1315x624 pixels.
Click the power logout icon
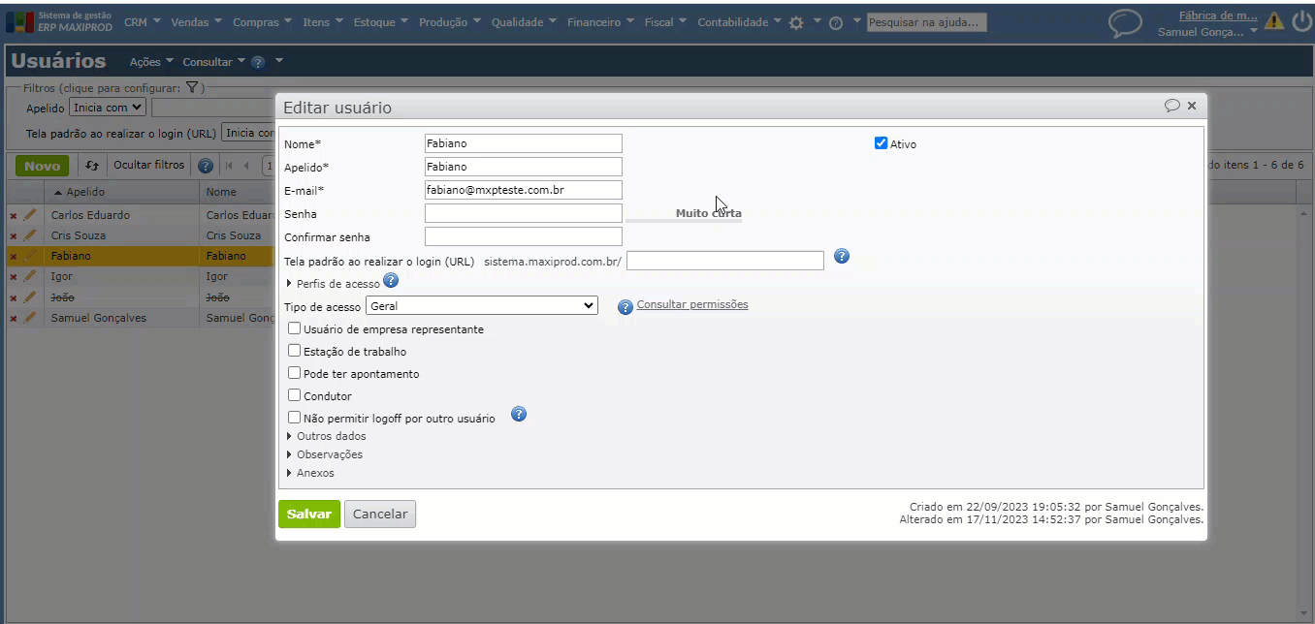coord(1301,20)
